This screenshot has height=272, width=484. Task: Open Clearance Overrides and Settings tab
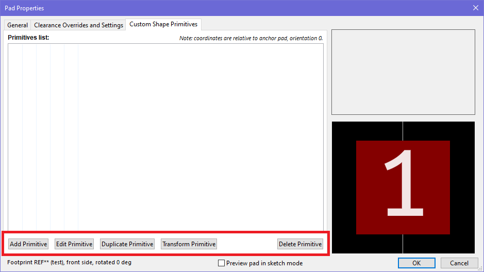point(78,25)
